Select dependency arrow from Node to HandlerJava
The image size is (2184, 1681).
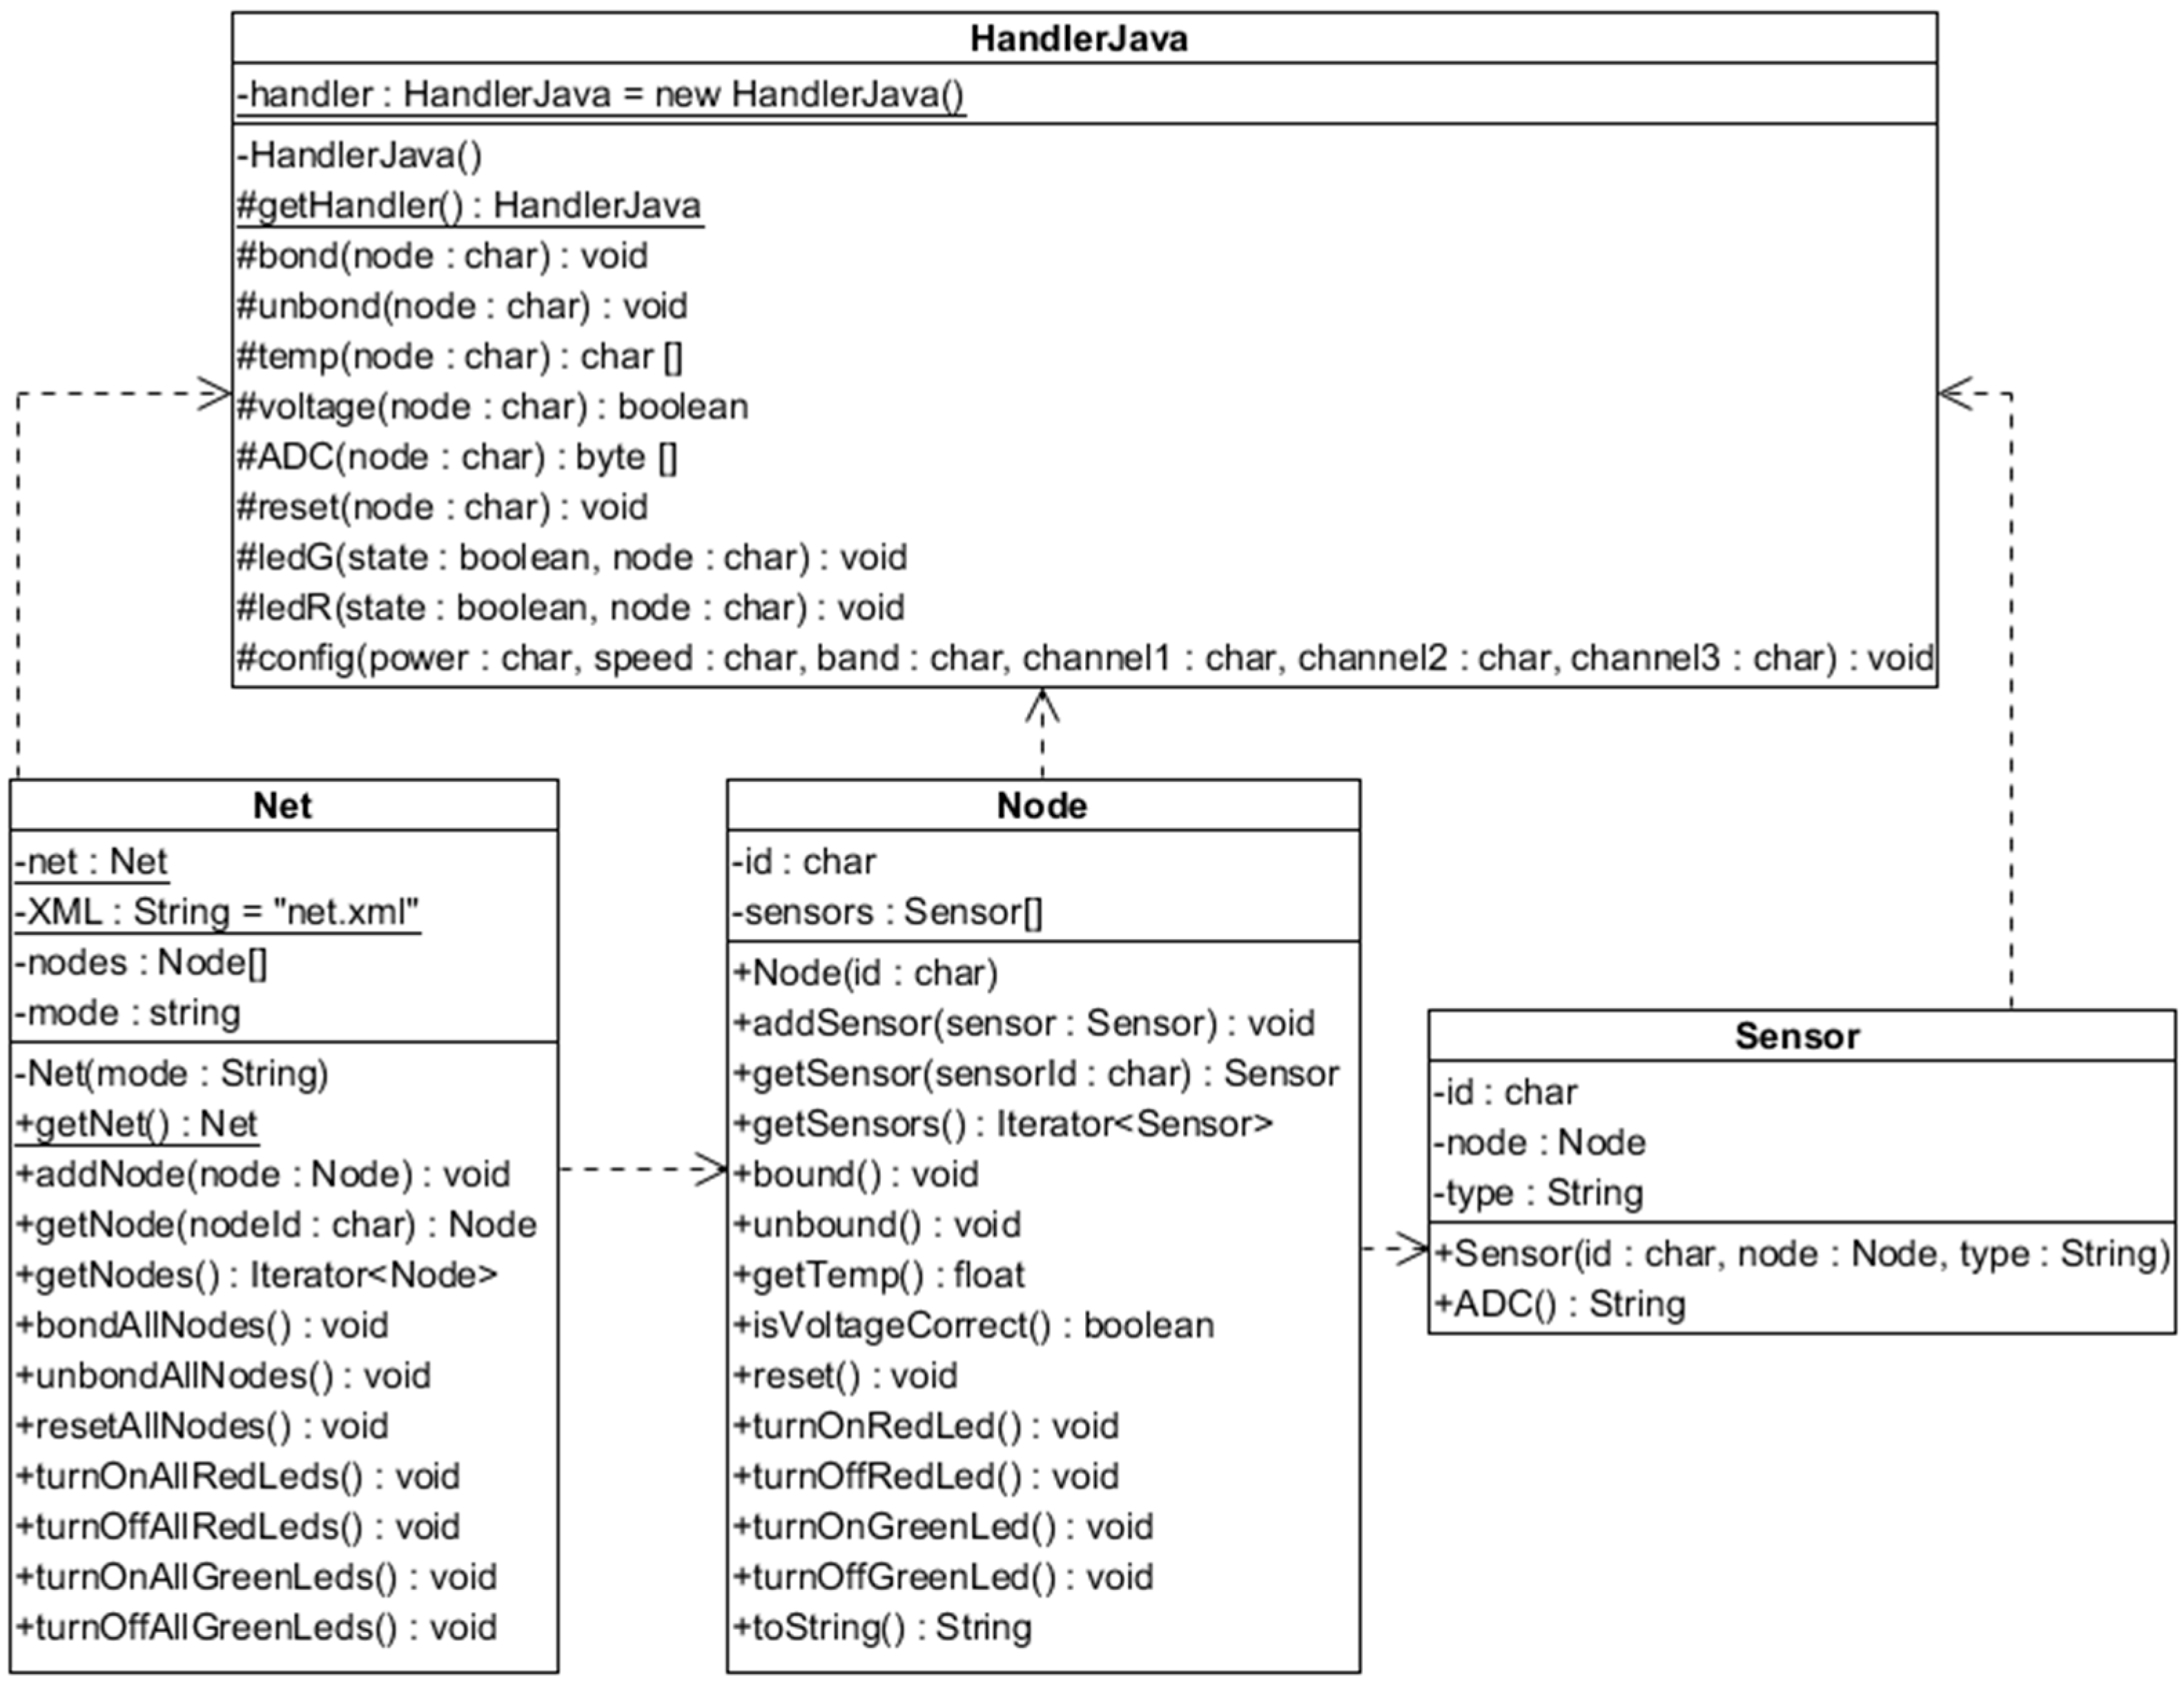[x=1042, y=733]
